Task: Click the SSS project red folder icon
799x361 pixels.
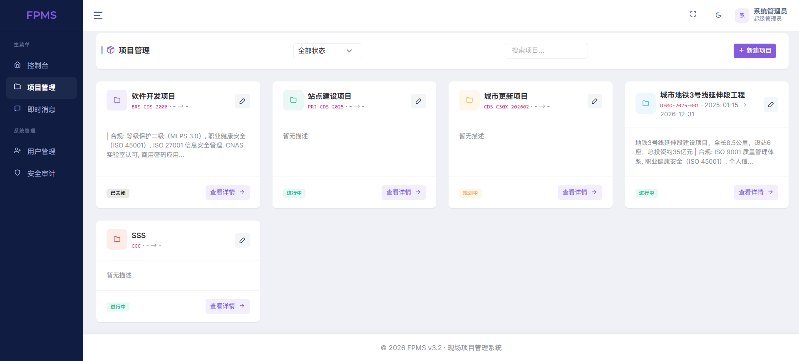Action: (117, 239)
